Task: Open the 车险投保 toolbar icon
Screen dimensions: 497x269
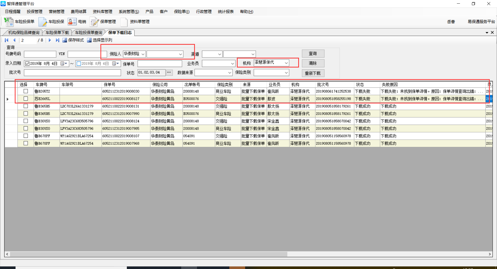Action: (42, 22)
